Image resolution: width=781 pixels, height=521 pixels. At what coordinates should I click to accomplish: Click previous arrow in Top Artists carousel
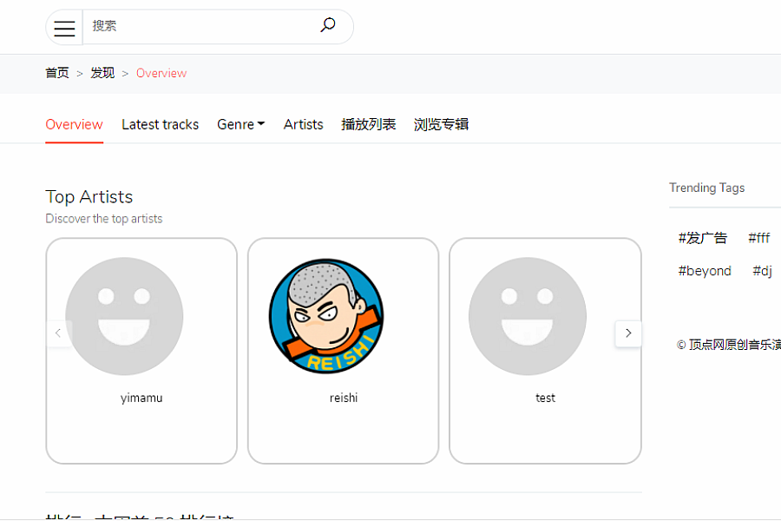click(58, 333)
